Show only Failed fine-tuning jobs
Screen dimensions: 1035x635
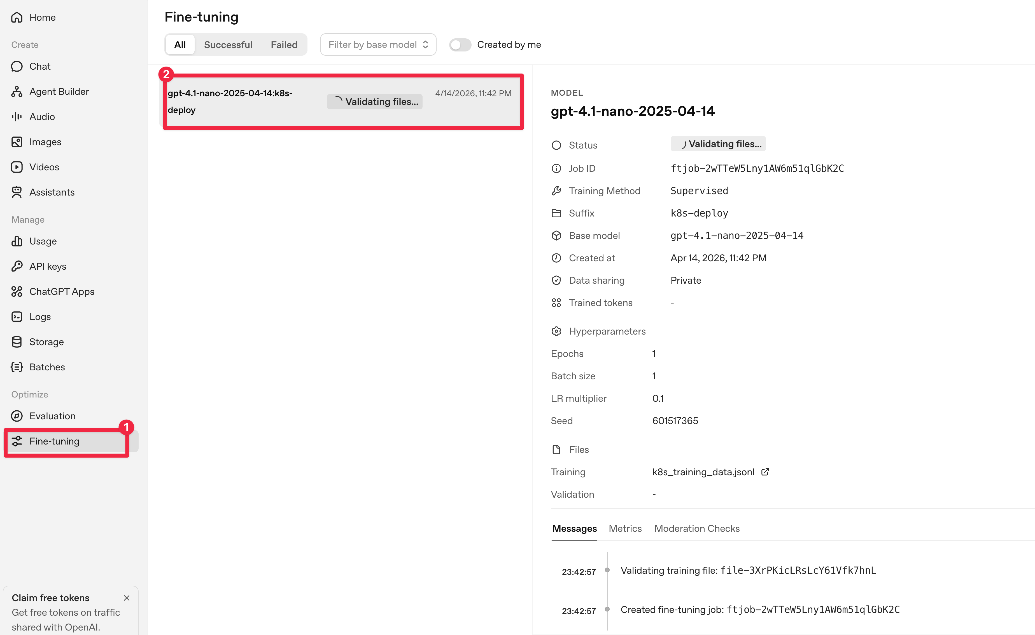point(284,44)
